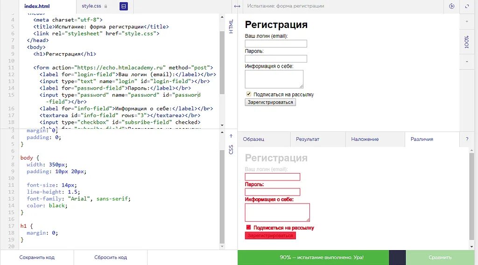Click the style.css lock icon
The height and width of the screenshot is (265, 478).
[x=106, y=6]
